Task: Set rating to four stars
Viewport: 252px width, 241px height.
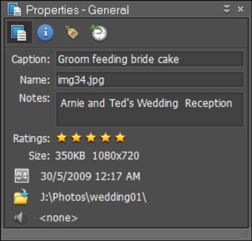Action: [x=105, y=138]
